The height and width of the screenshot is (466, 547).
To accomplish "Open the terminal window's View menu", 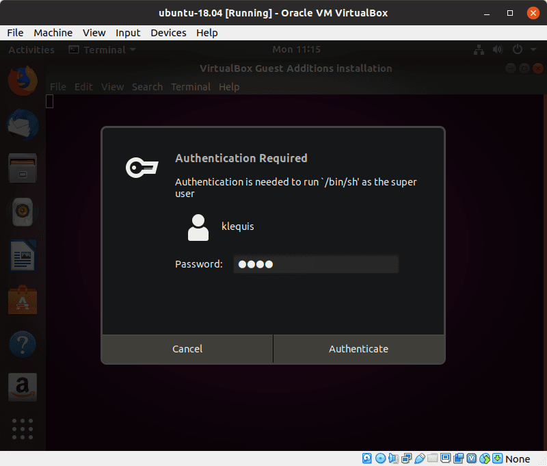I will point(112,87).
